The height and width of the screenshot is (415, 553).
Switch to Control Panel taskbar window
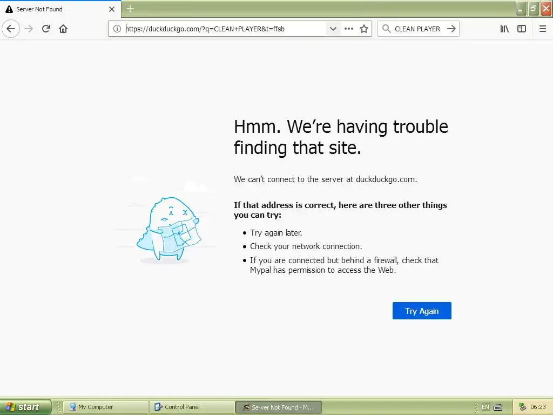point(192,407)
